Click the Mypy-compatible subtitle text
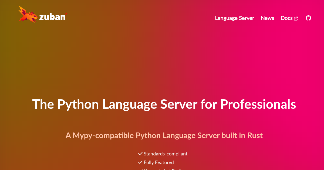This screenshot has height=170, width=324. [x=164, y=135]
